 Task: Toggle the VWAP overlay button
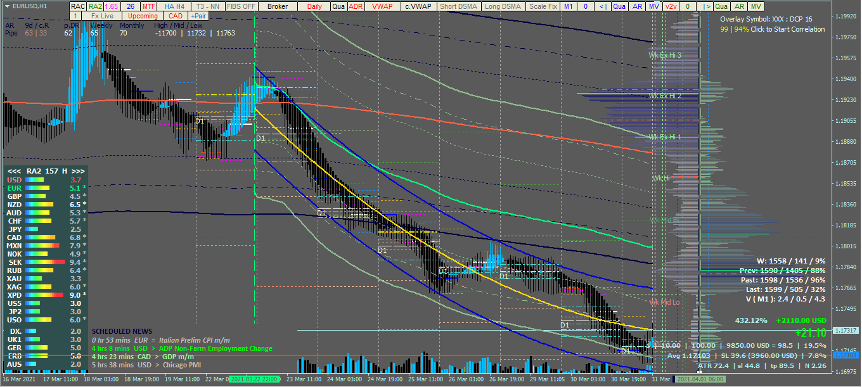[382, 6]
